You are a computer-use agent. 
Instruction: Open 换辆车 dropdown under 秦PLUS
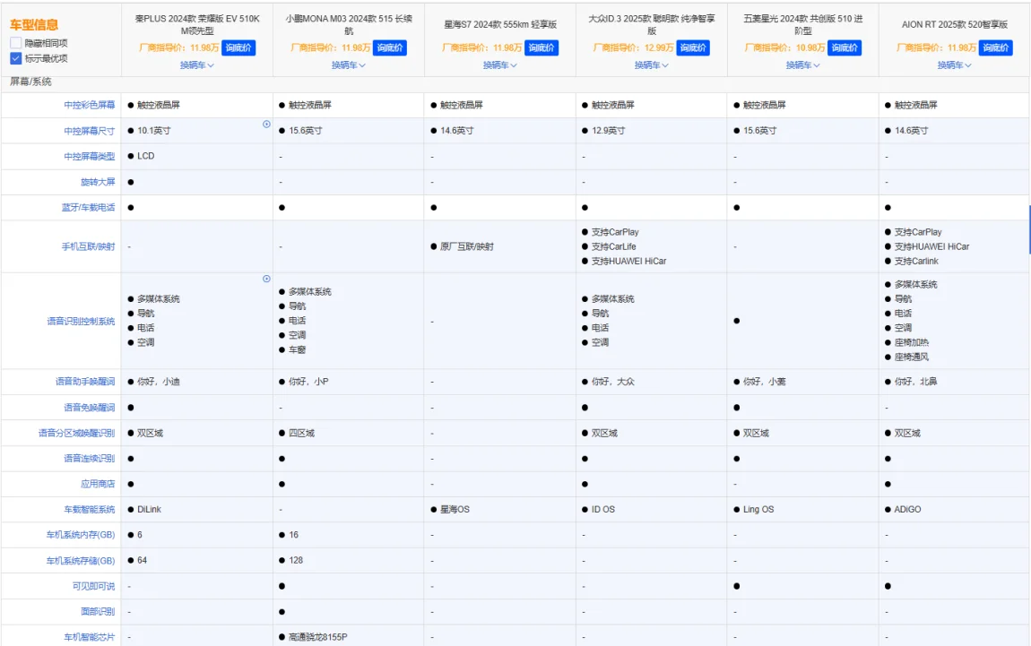click(x=197, y=65)
